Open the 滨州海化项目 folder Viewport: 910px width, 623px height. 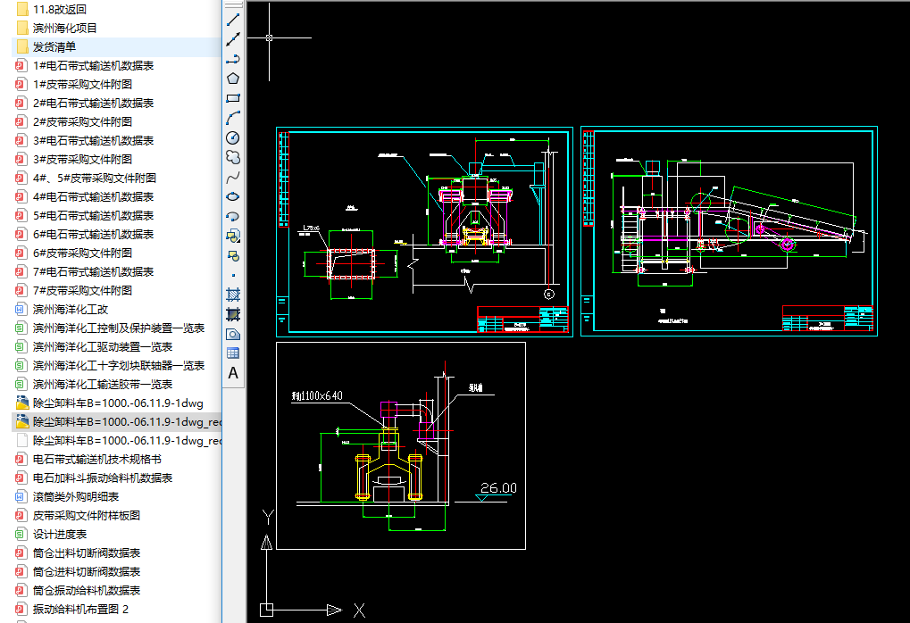click(65, 28)
